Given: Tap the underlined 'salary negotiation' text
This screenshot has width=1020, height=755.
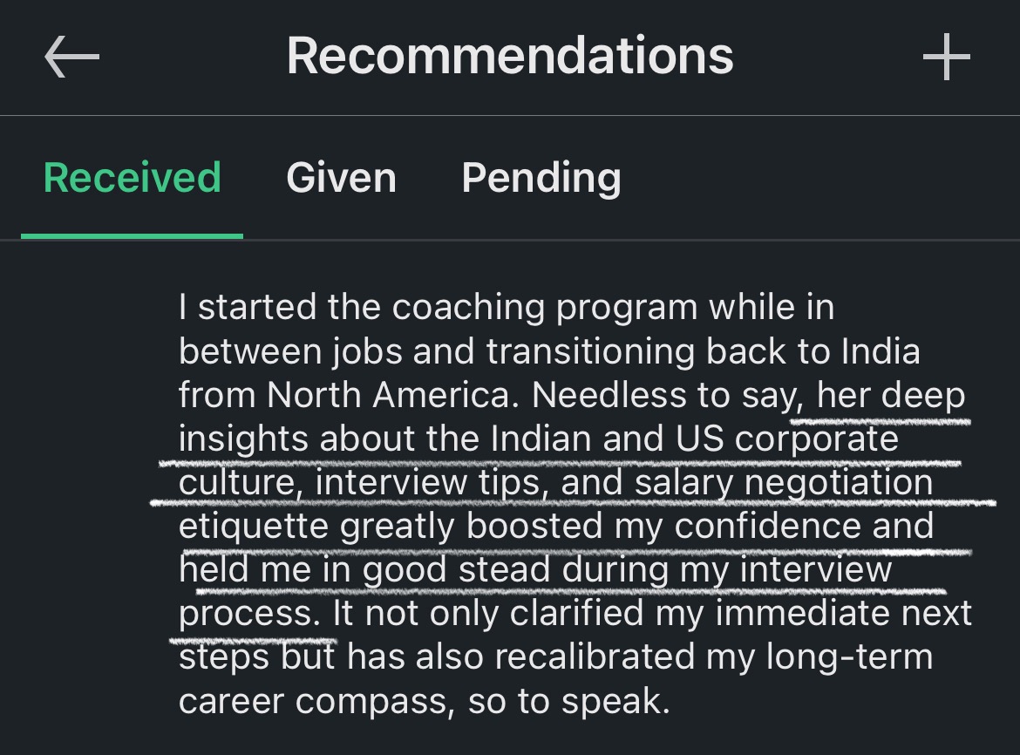Looking at the screenshot, I should 784,482.
